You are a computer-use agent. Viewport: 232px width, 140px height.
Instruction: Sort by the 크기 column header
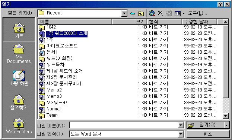129,22
